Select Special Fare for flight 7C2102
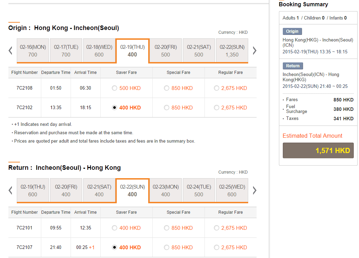The height and width of the screenshot is (258, 359). [167, 108]
